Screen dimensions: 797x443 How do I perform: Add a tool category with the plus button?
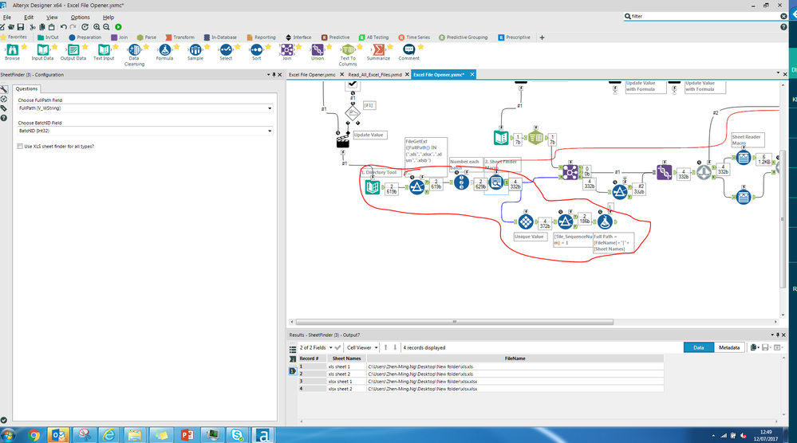(x=542, y=37)
